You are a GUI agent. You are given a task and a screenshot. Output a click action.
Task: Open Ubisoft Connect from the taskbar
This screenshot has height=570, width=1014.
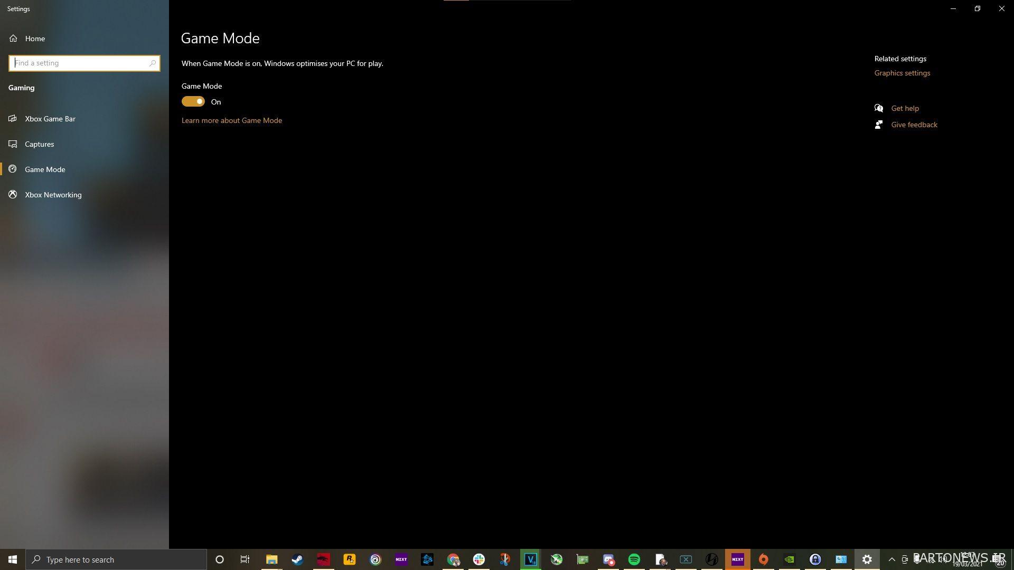375,559
